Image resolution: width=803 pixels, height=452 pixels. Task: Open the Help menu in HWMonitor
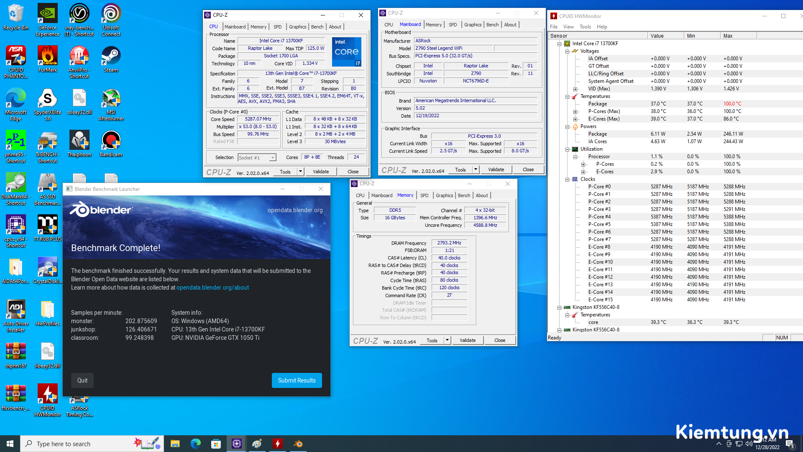[602, 27]
